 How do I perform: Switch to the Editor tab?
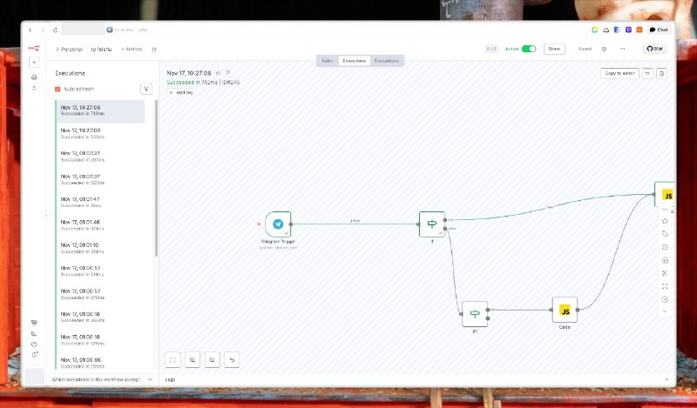coord(328,61)
